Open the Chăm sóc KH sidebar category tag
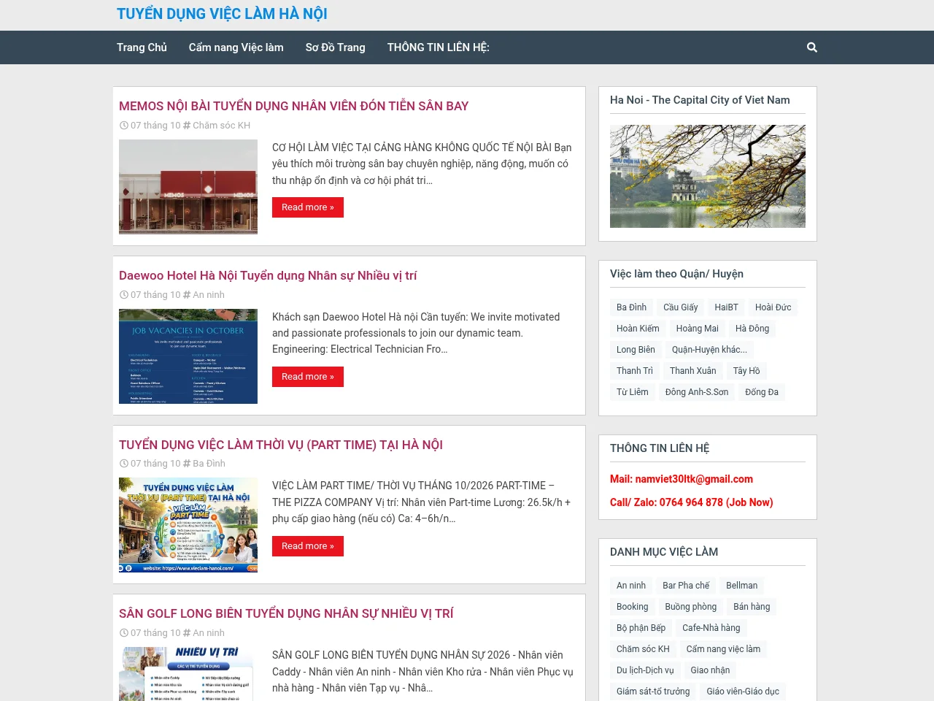This screenshot has height=701, width=934. point(643,649)
